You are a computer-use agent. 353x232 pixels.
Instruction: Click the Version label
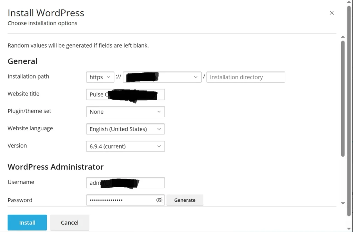click(x=17, y=145)
